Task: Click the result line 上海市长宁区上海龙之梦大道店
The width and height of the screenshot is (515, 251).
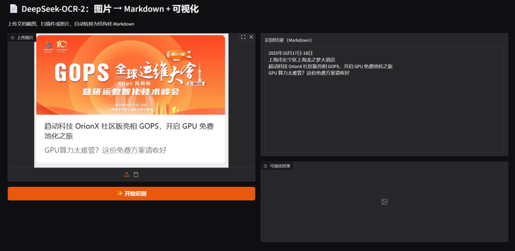Action: (301, 59)
